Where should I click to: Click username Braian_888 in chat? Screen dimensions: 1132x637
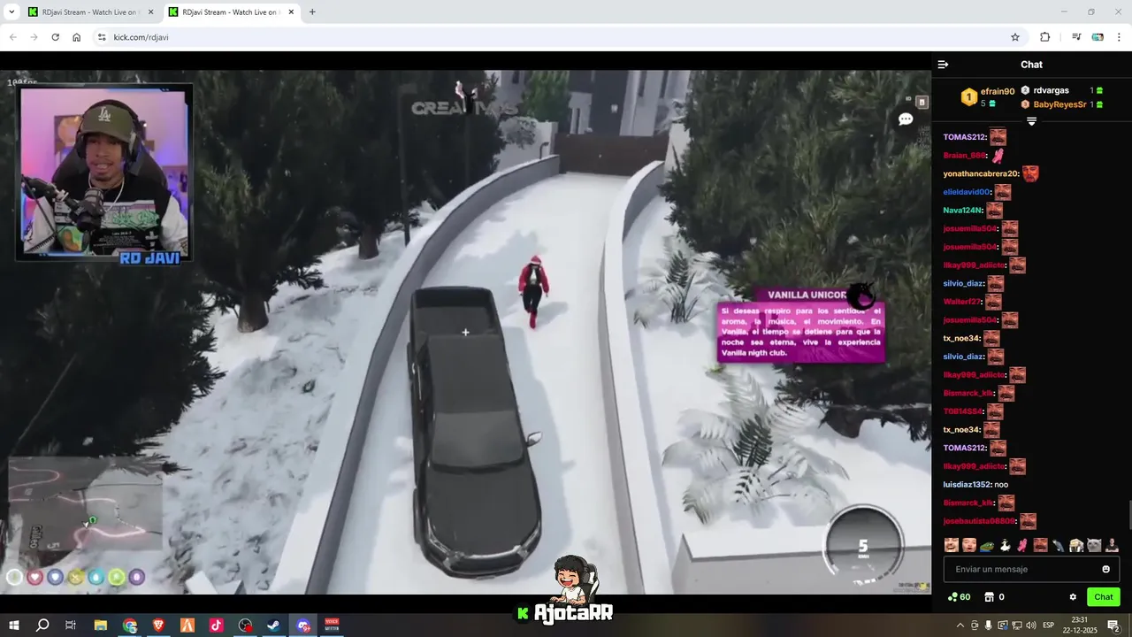(x=964, y=156)
